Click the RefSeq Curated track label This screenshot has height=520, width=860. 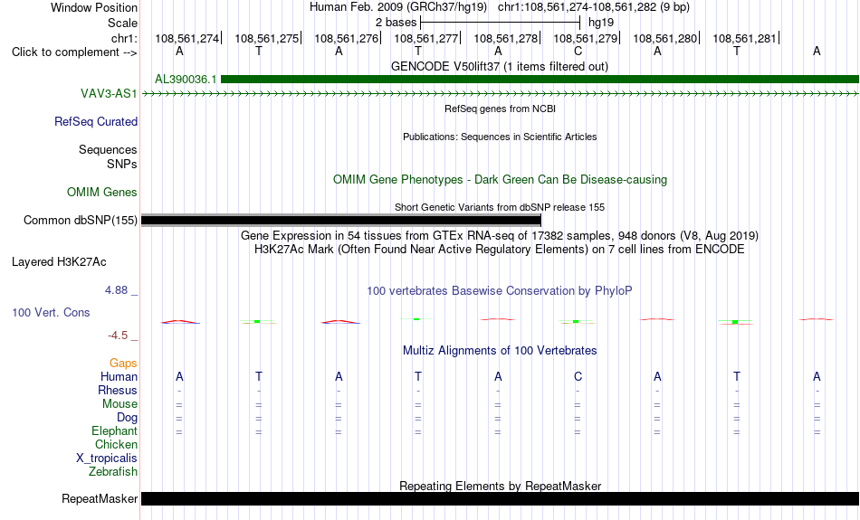point(96,122)
